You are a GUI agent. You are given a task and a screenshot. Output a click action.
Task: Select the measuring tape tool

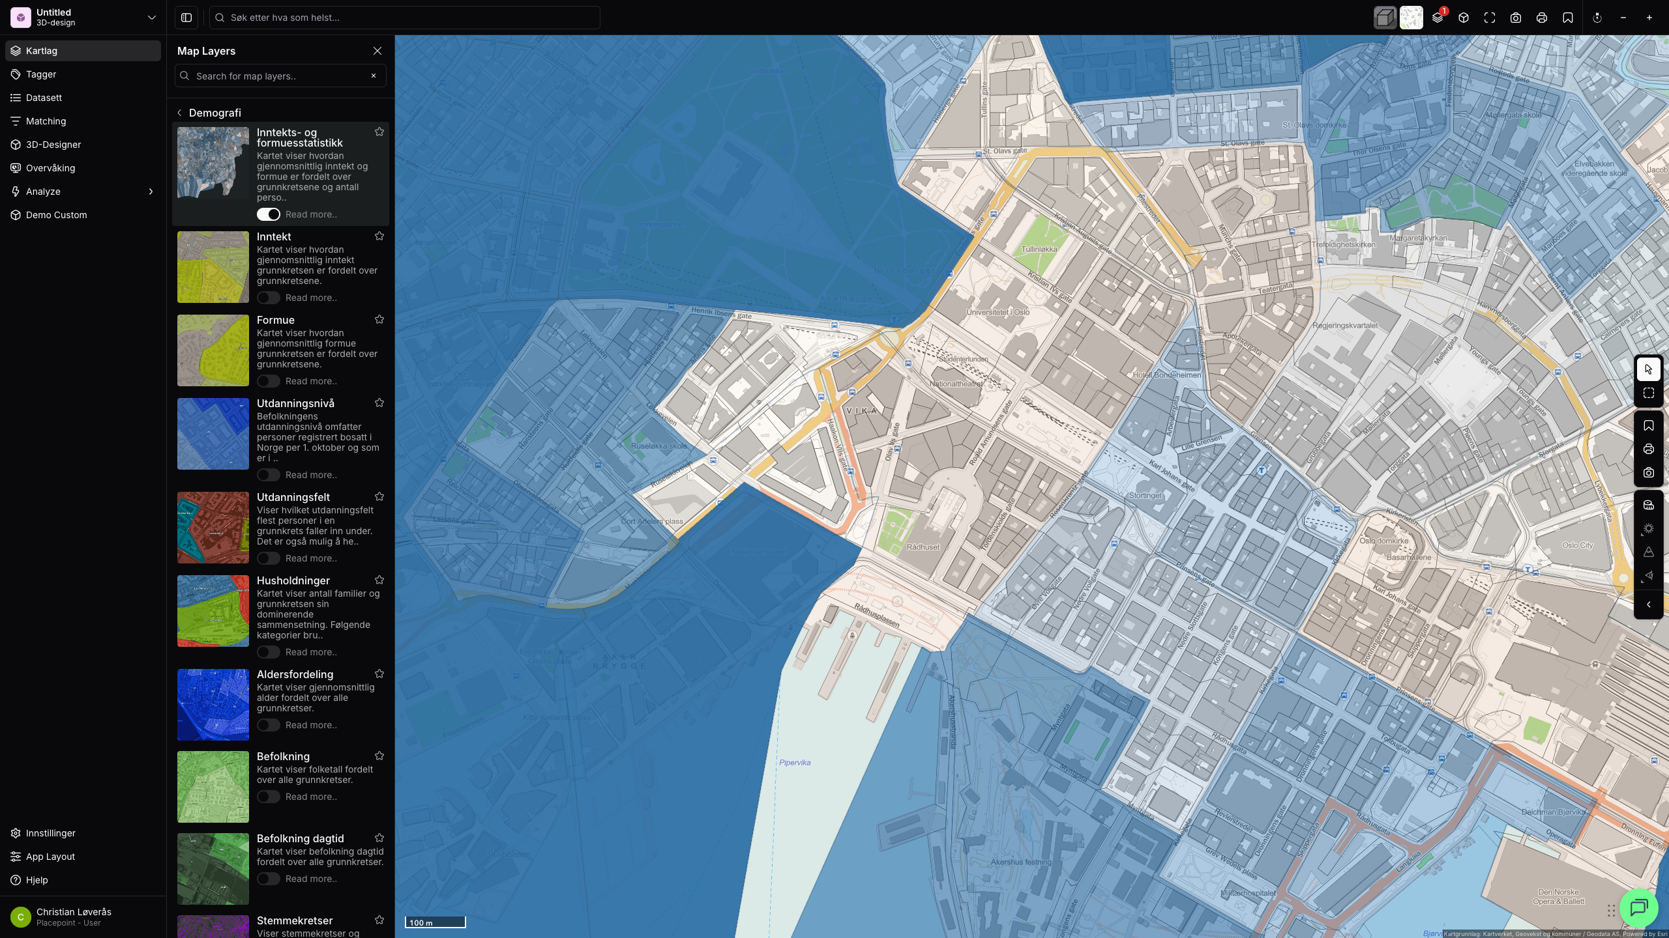1649,505
